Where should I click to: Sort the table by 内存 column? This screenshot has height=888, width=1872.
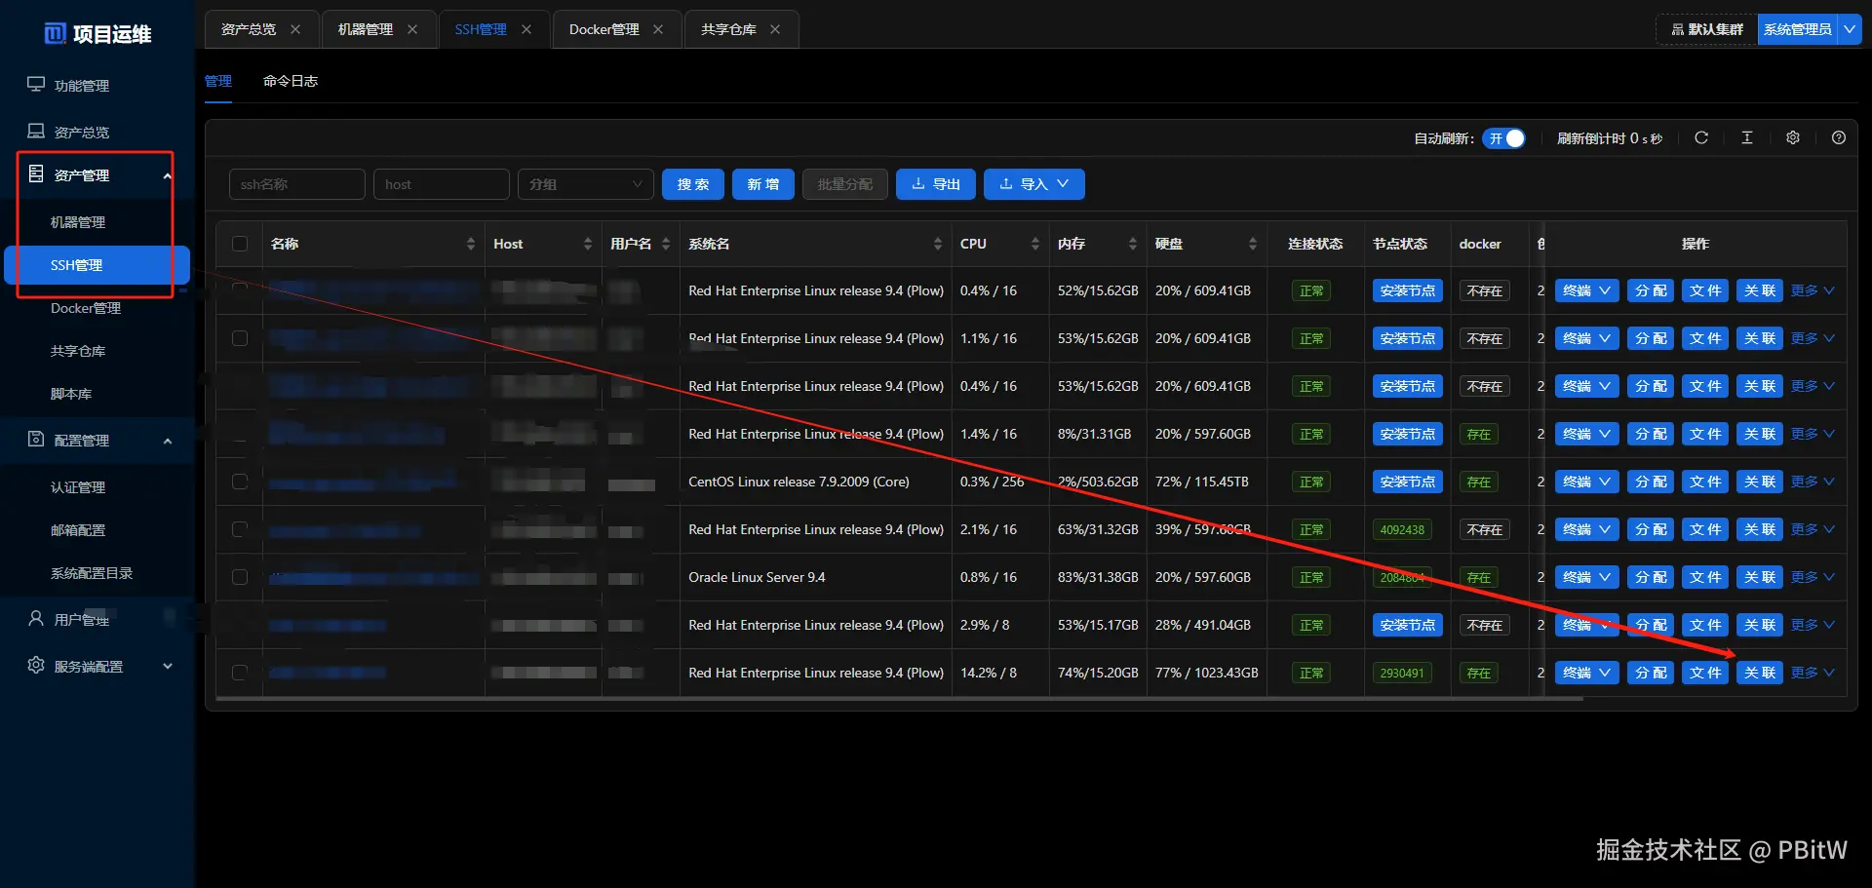click(x=1133, y=244)
